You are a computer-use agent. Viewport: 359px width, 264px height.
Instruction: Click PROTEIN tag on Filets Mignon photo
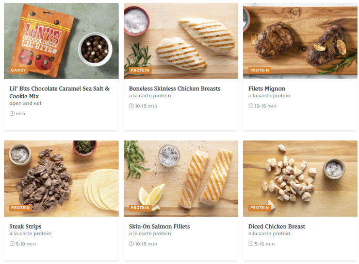click(x=259, y=70)
